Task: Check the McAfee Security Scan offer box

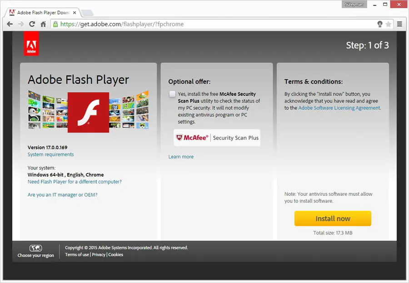Action: pyautogui.click(x=172, y=94)
